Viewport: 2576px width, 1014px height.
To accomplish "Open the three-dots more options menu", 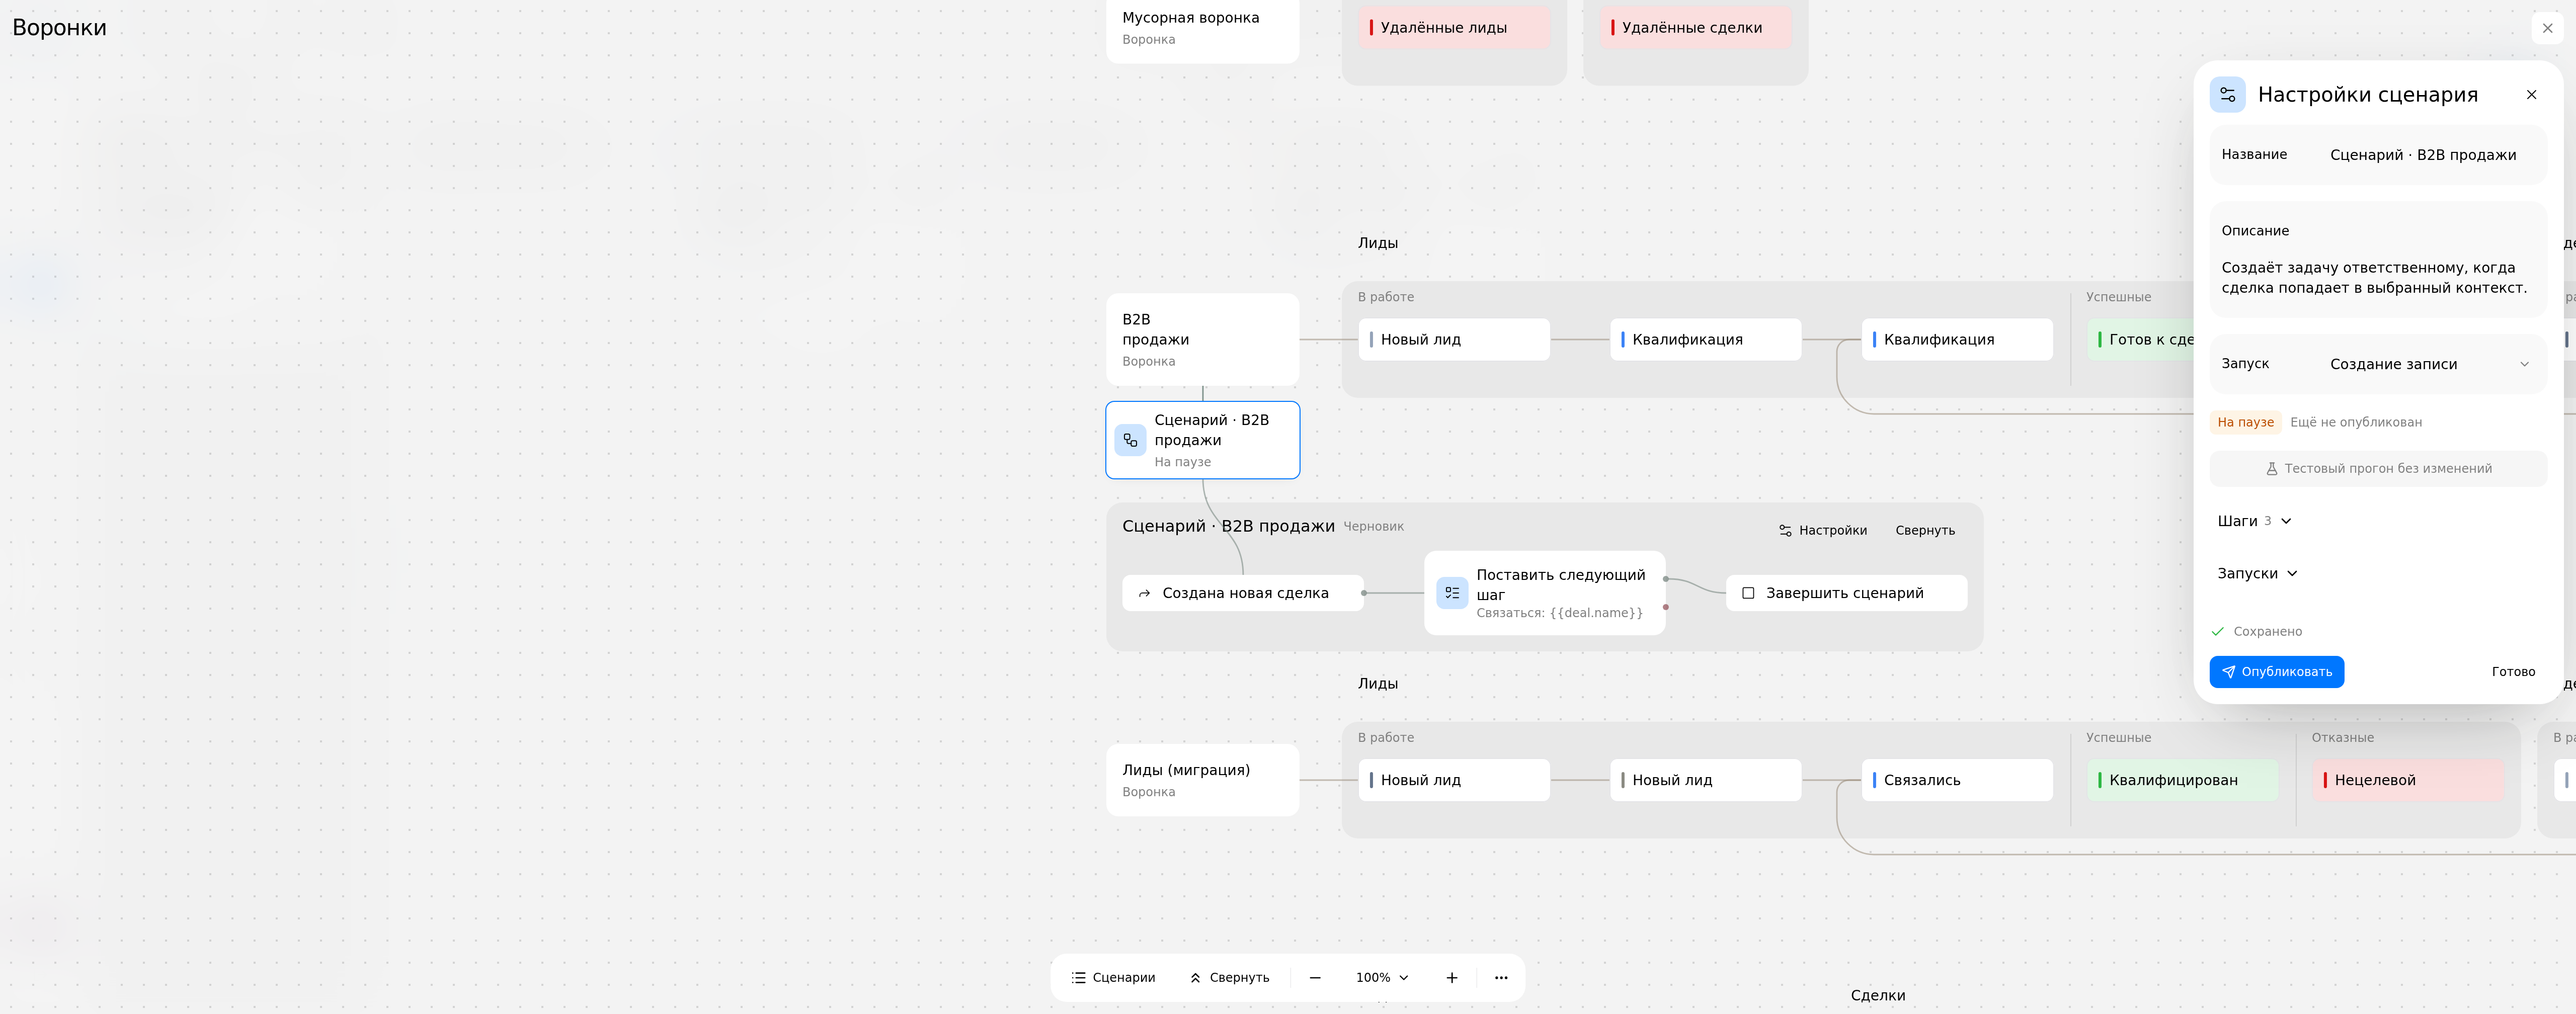I will tap(1501, 978).
